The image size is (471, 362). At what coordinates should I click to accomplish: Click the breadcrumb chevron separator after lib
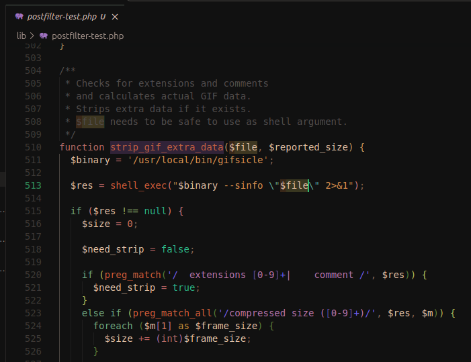coord(32,36)
